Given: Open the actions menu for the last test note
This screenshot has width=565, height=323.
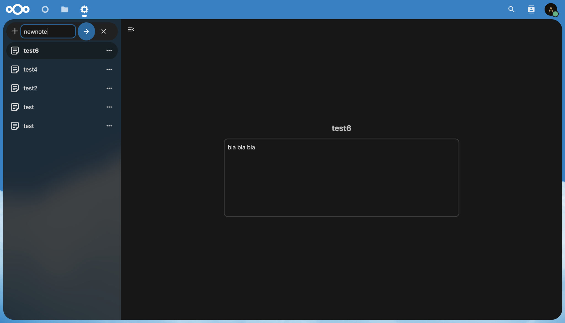Looking at the screenshot, I should click(x=109, y=126).
